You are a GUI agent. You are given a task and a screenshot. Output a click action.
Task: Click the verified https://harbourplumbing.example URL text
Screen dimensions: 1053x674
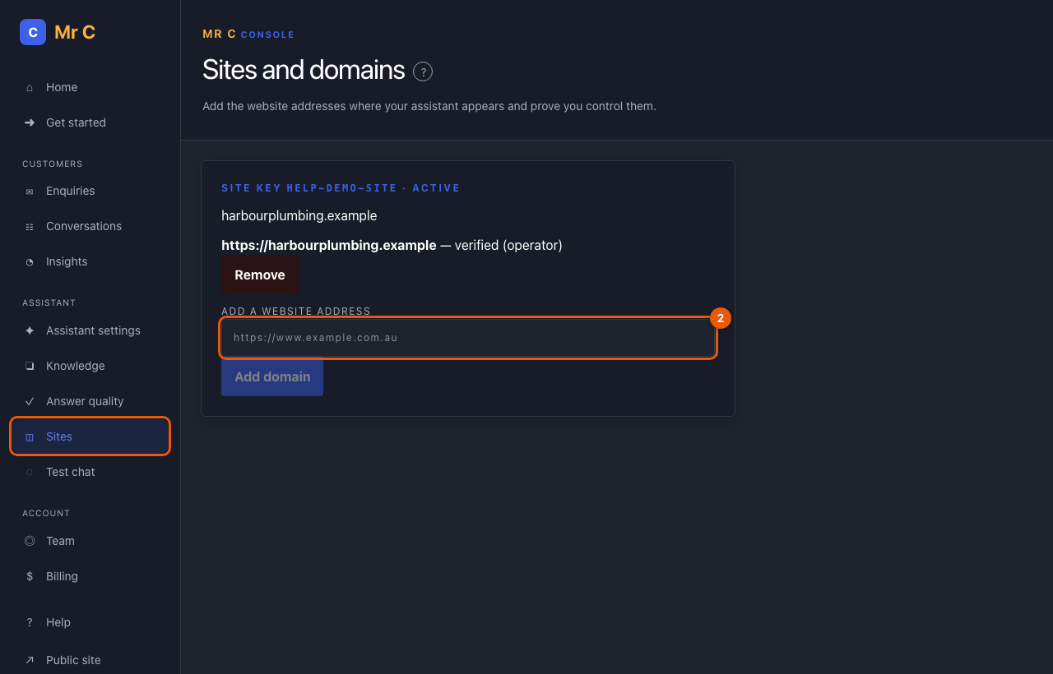(x=329, y=245)
